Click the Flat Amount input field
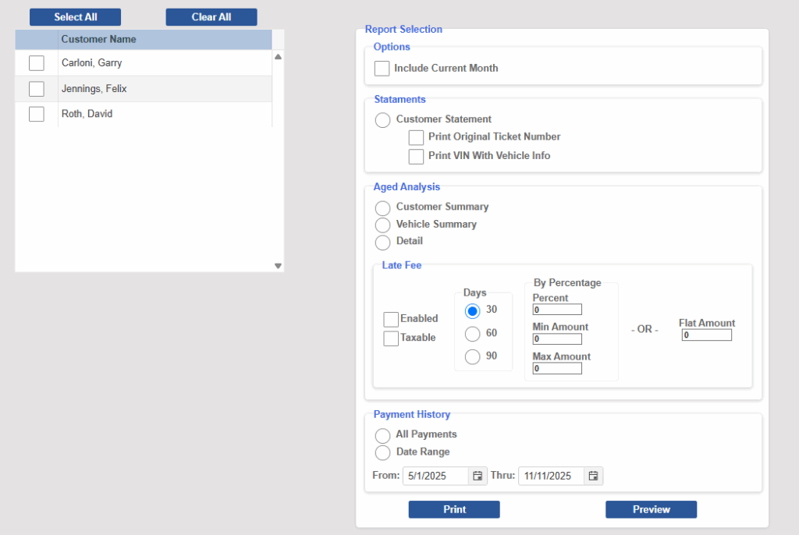The height and width of the screenshot is (535, 799). (706, 335)
